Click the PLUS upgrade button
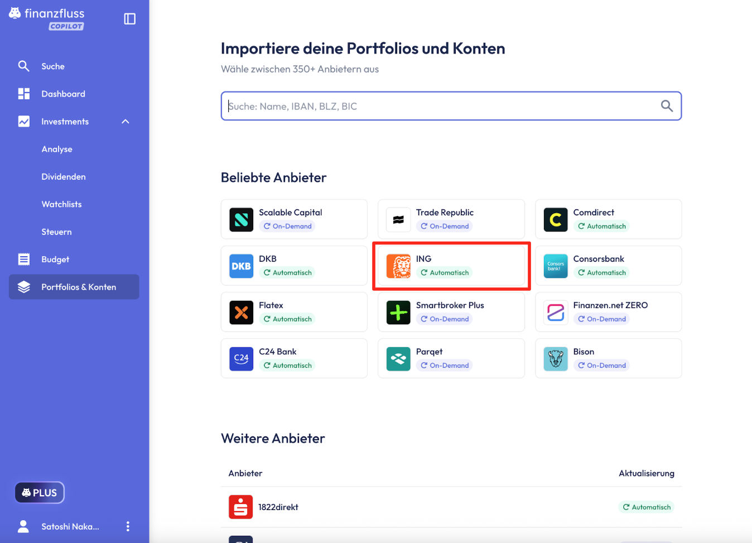 (x=40, y=493)
